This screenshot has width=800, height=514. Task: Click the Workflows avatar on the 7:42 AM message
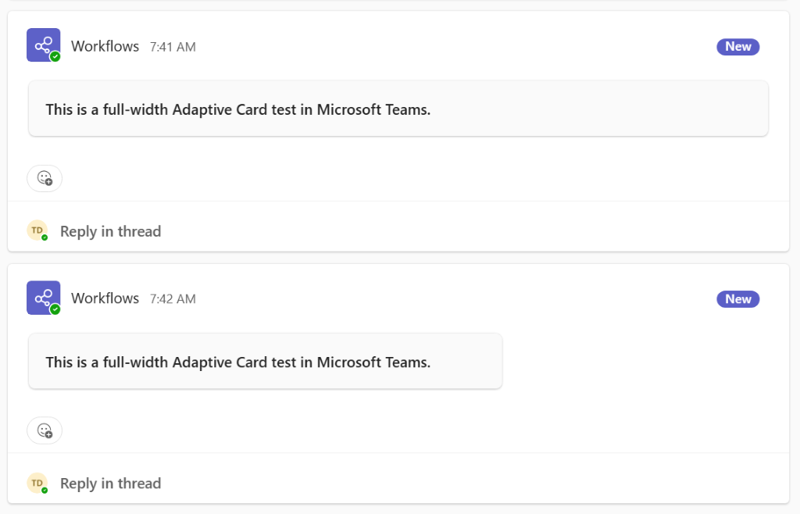[x=43, y=297]
